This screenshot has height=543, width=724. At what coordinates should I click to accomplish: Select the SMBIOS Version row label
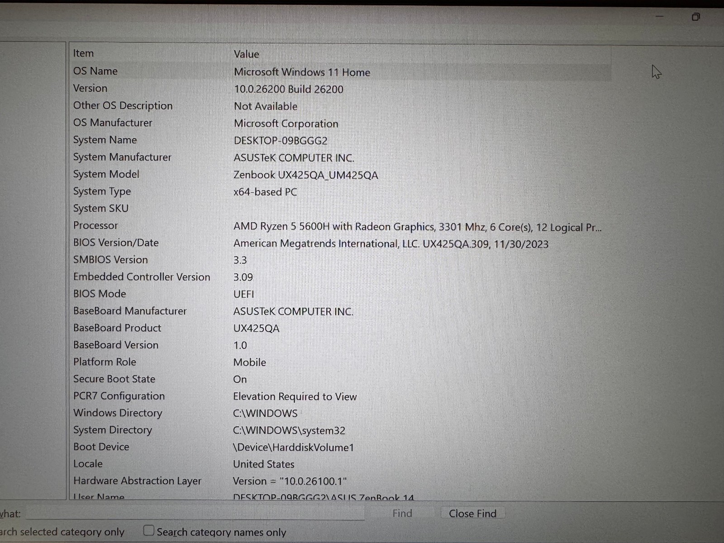[110, 260]
